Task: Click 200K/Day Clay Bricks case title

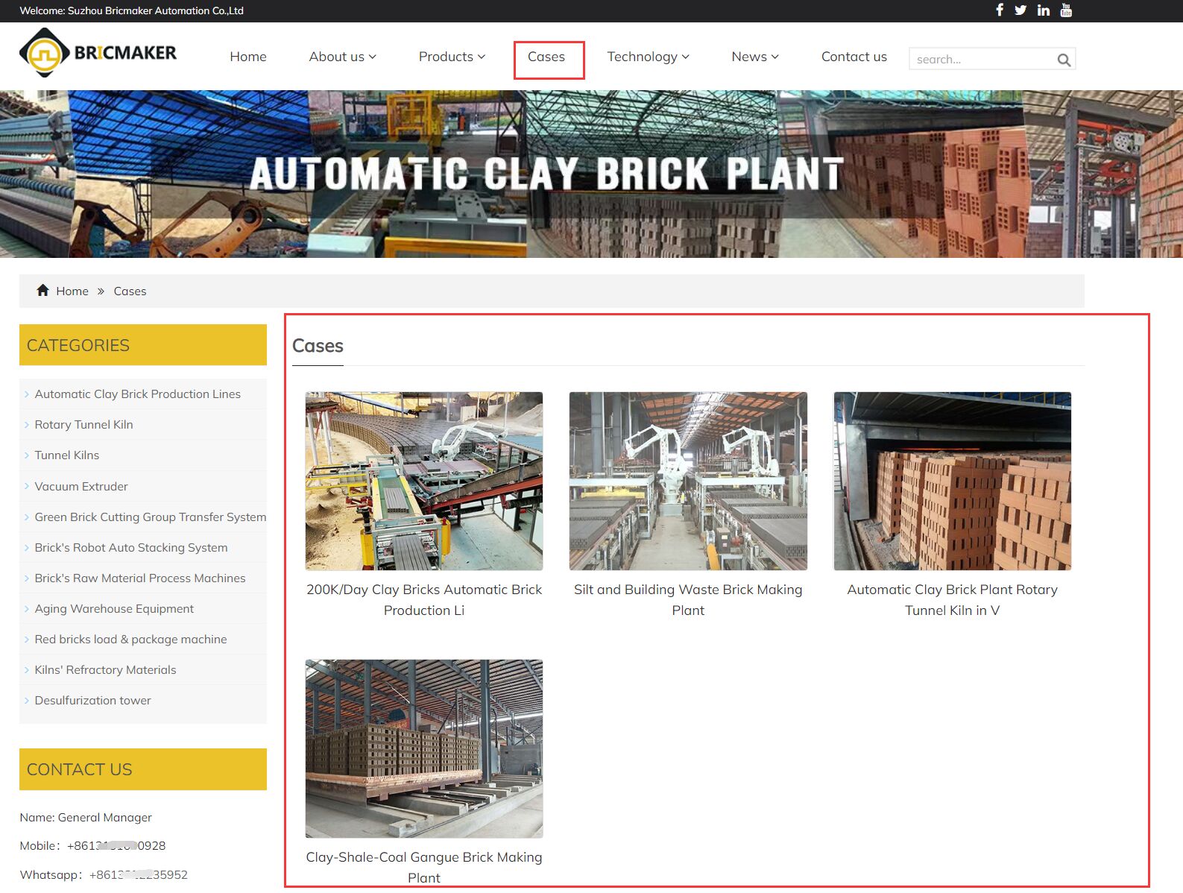Action: point(424,599)
